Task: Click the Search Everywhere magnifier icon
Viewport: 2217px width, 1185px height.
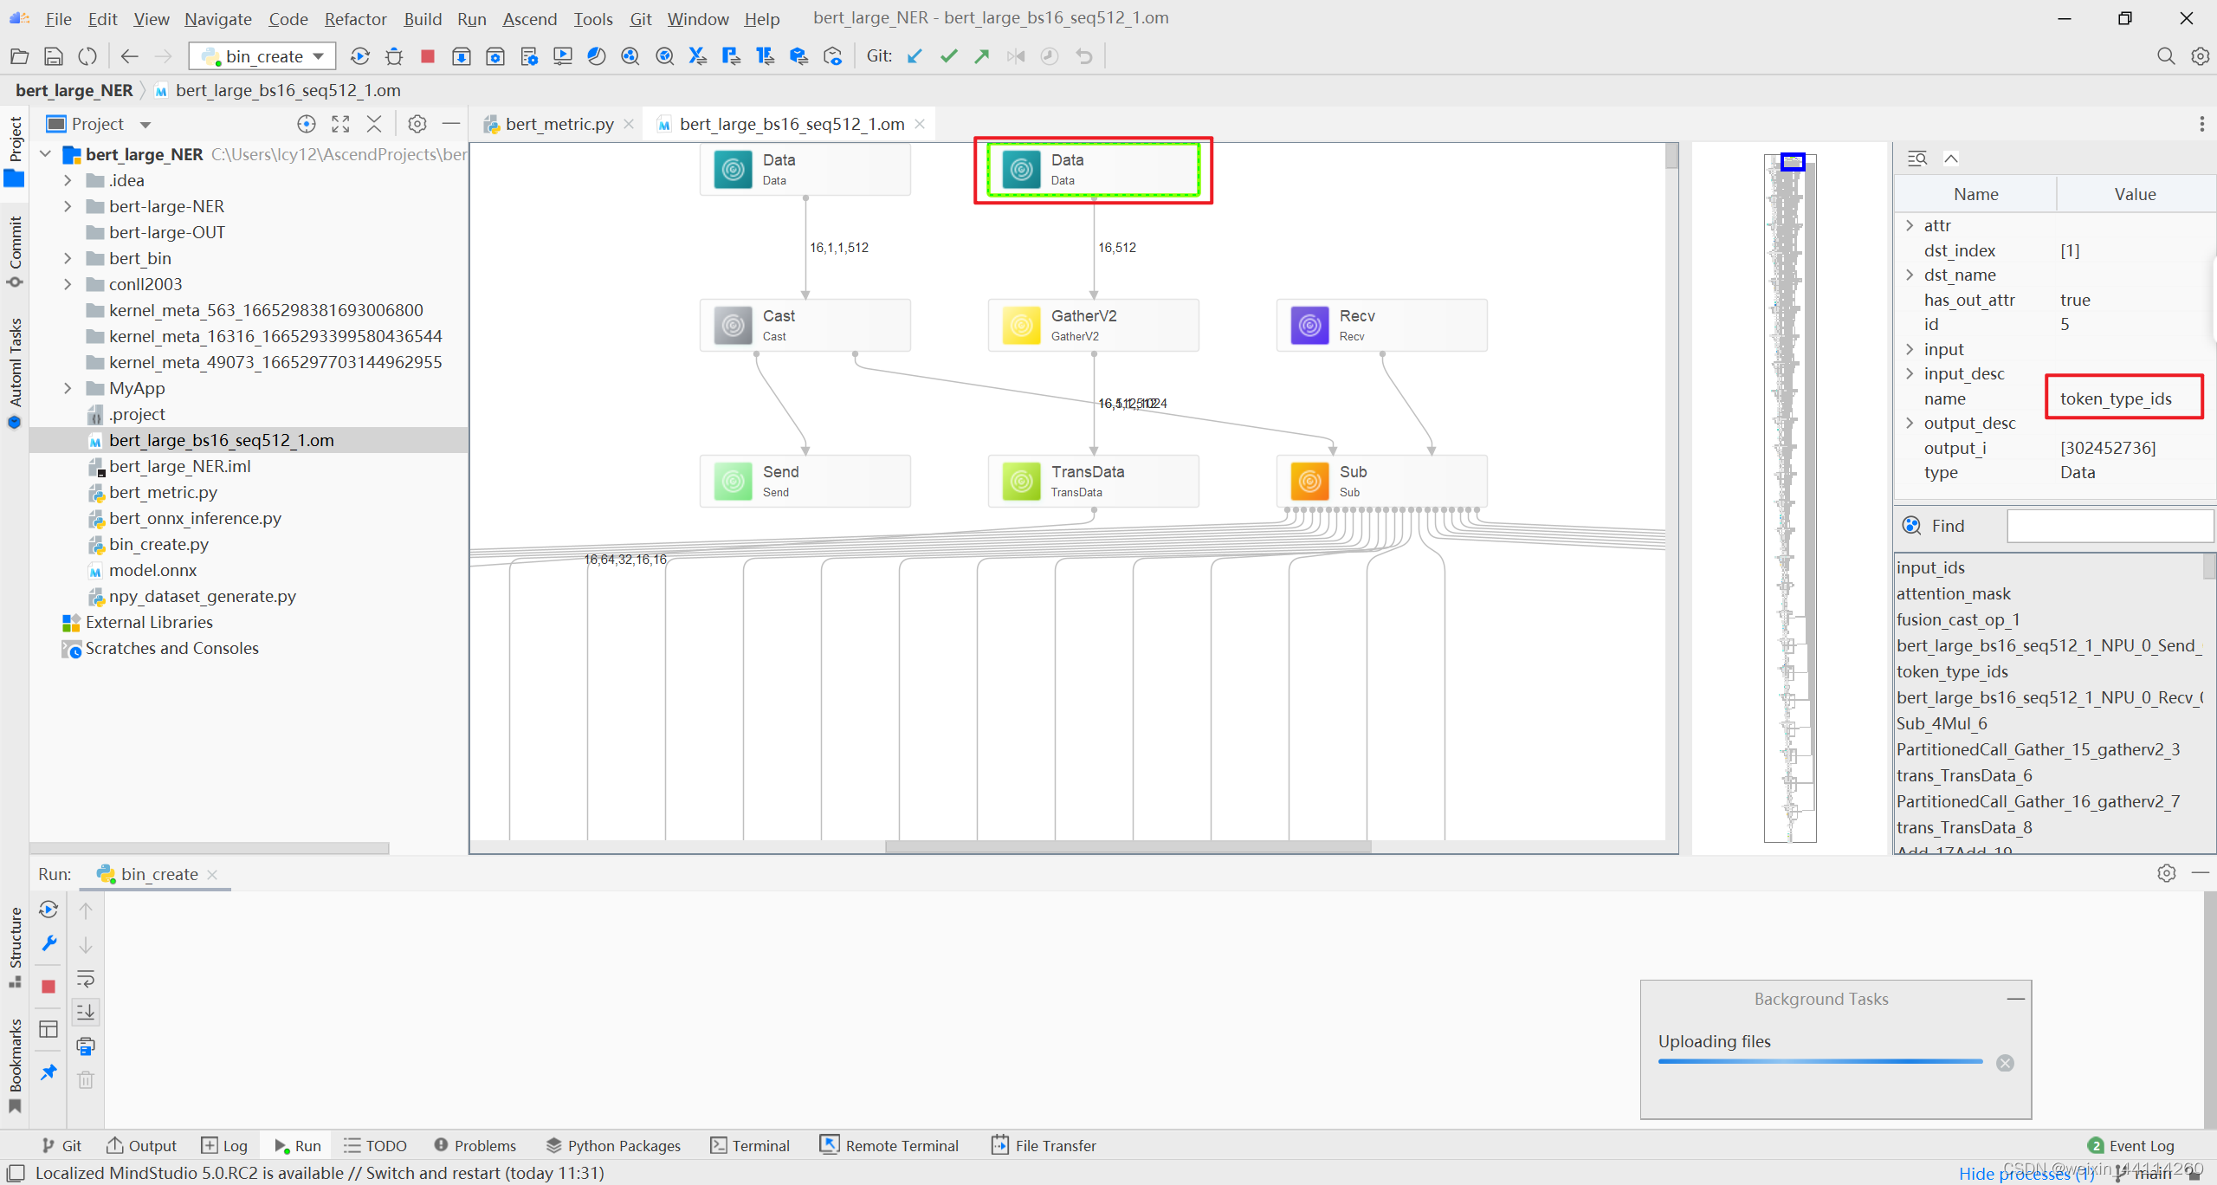Action: click(2165, 56)
